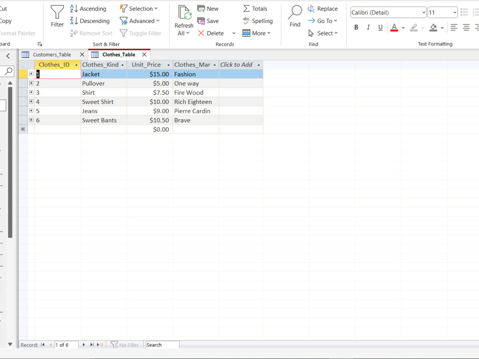479x359 pixels.
Task: Open Unit_Price column dropdown
Action: point(168,65)
